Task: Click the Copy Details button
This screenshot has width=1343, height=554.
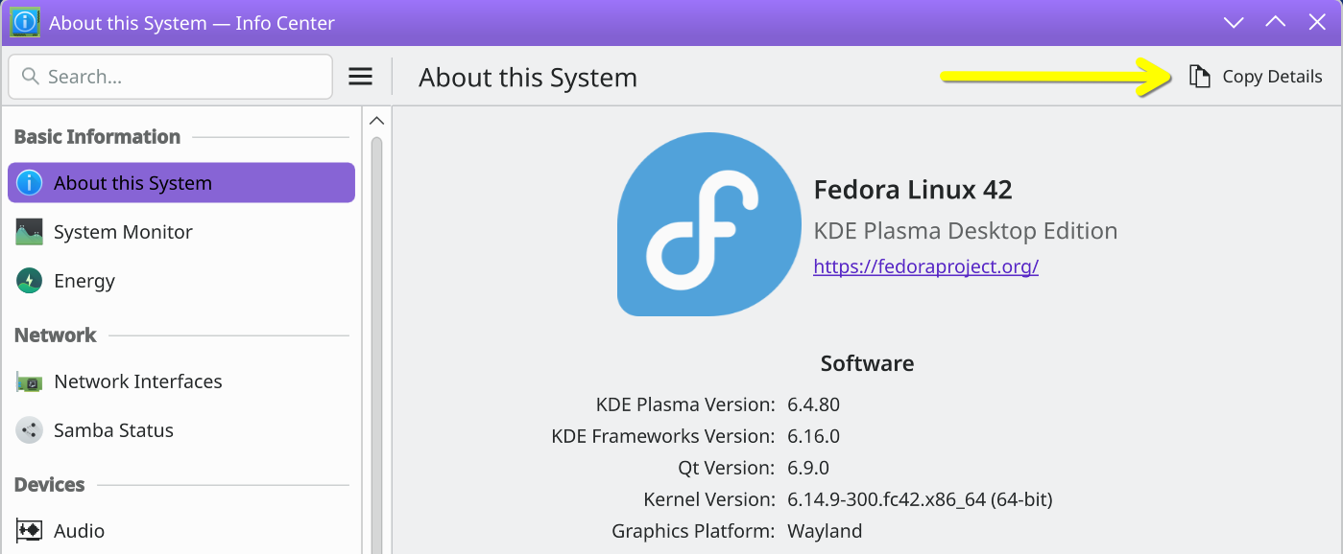Action: 1256,77
